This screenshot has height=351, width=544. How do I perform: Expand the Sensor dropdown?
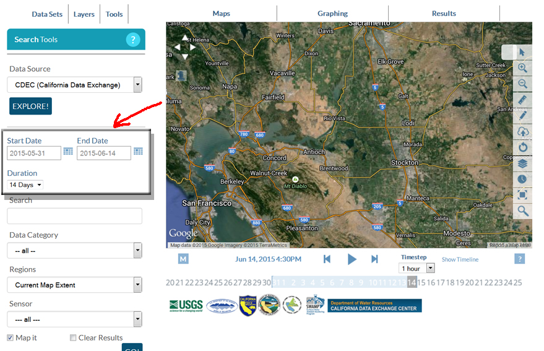tap(75, 319)
